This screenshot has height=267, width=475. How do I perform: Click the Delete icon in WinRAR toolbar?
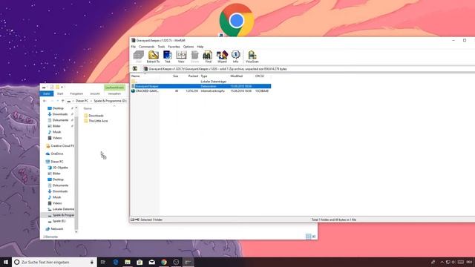[x=194, y=56]
